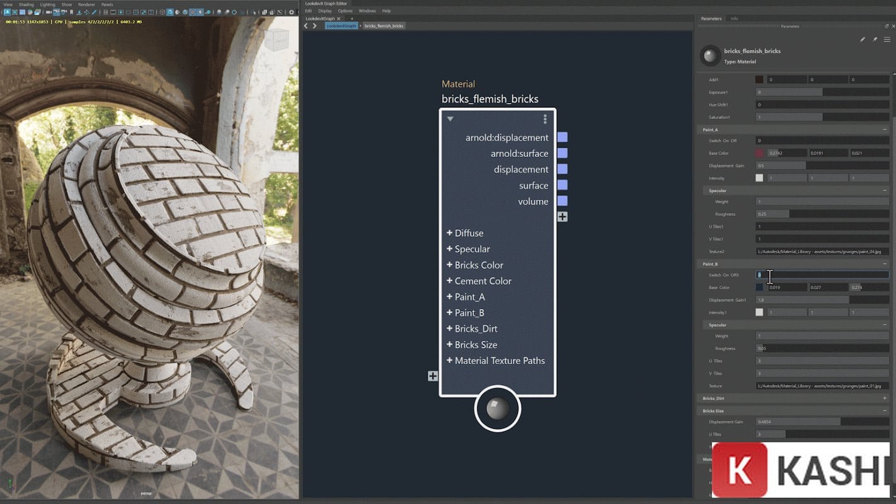Open the Paint_A Base Color red swatch
This screenshot has width=896, height=504.
tap(759, 153)
